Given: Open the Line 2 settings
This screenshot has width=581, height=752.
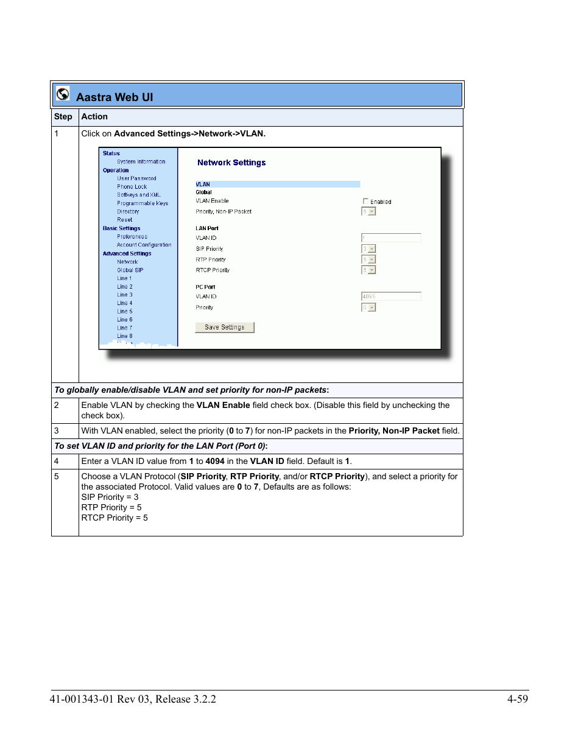Looking at the screenshot, I should [125, 287].
